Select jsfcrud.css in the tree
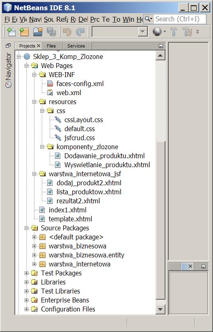213x332 pixels. click(x=80, y=138)
